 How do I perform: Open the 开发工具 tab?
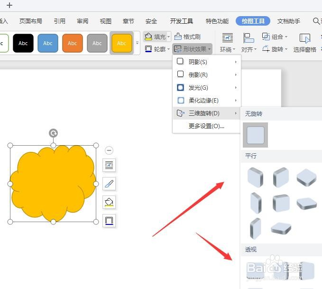point(181,21)
